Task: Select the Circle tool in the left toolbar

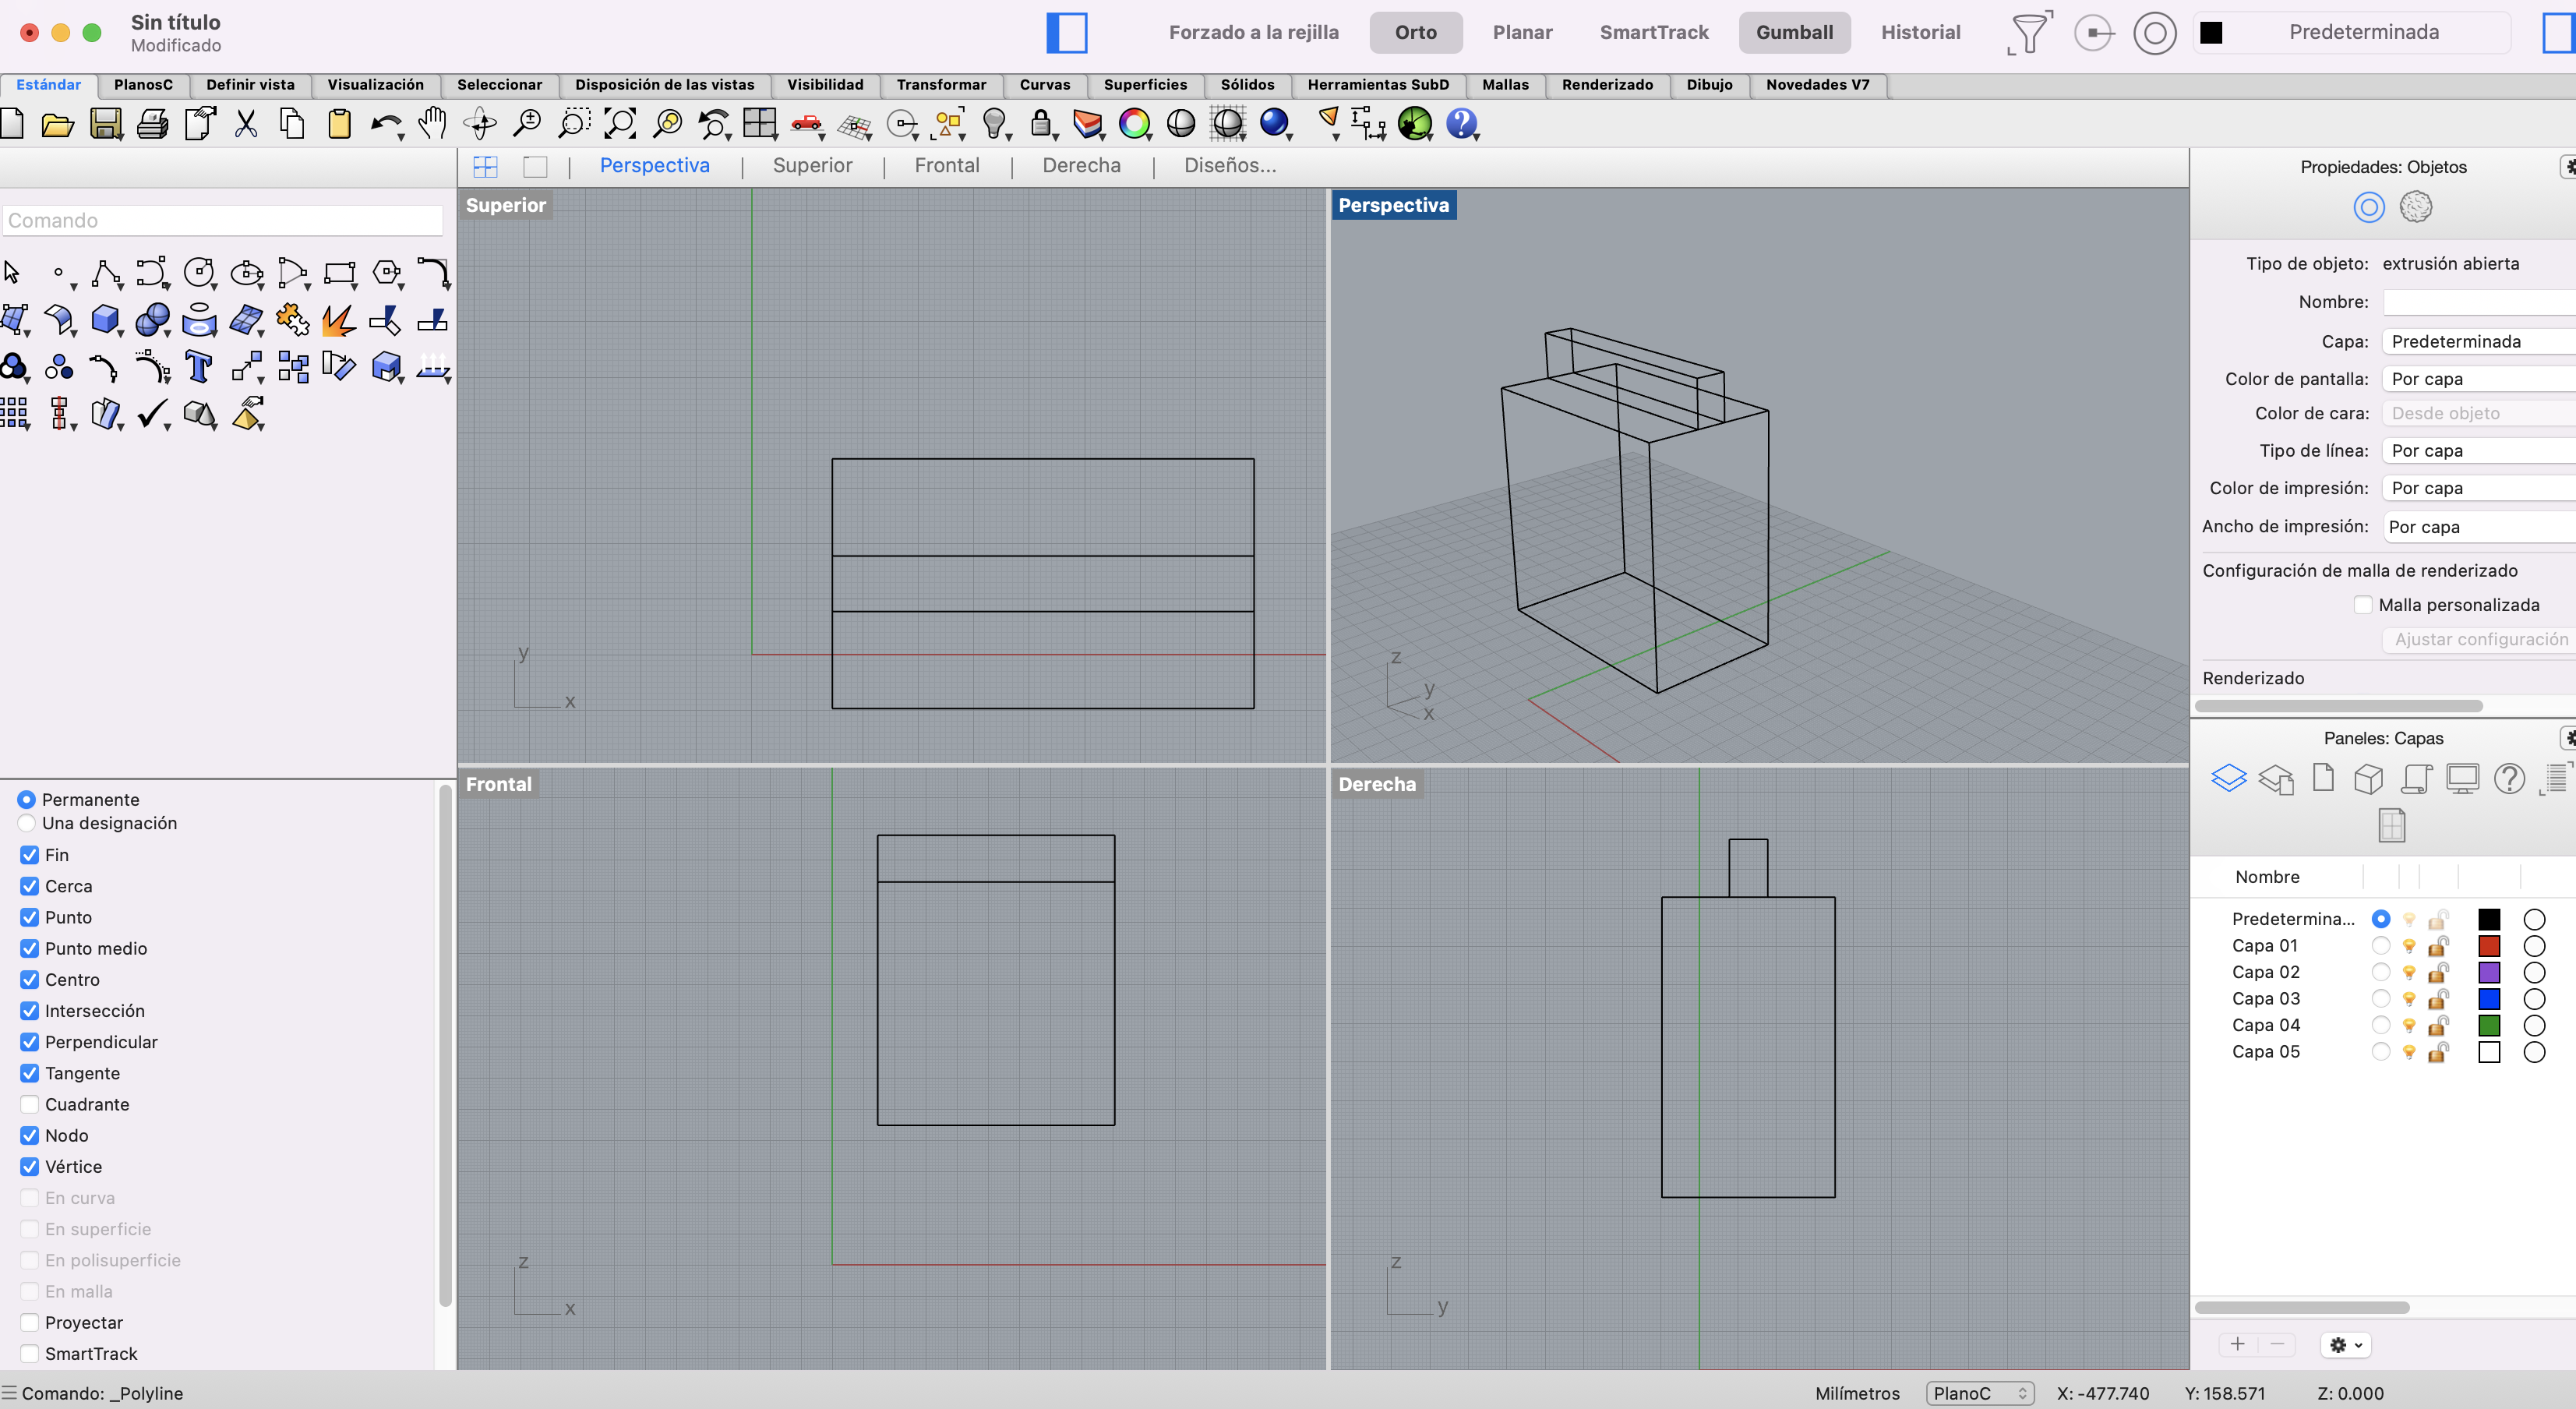Action: coord(199,273)
